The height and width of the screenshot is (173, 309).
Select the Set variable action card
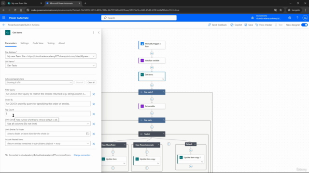click(x=152, y=106)
